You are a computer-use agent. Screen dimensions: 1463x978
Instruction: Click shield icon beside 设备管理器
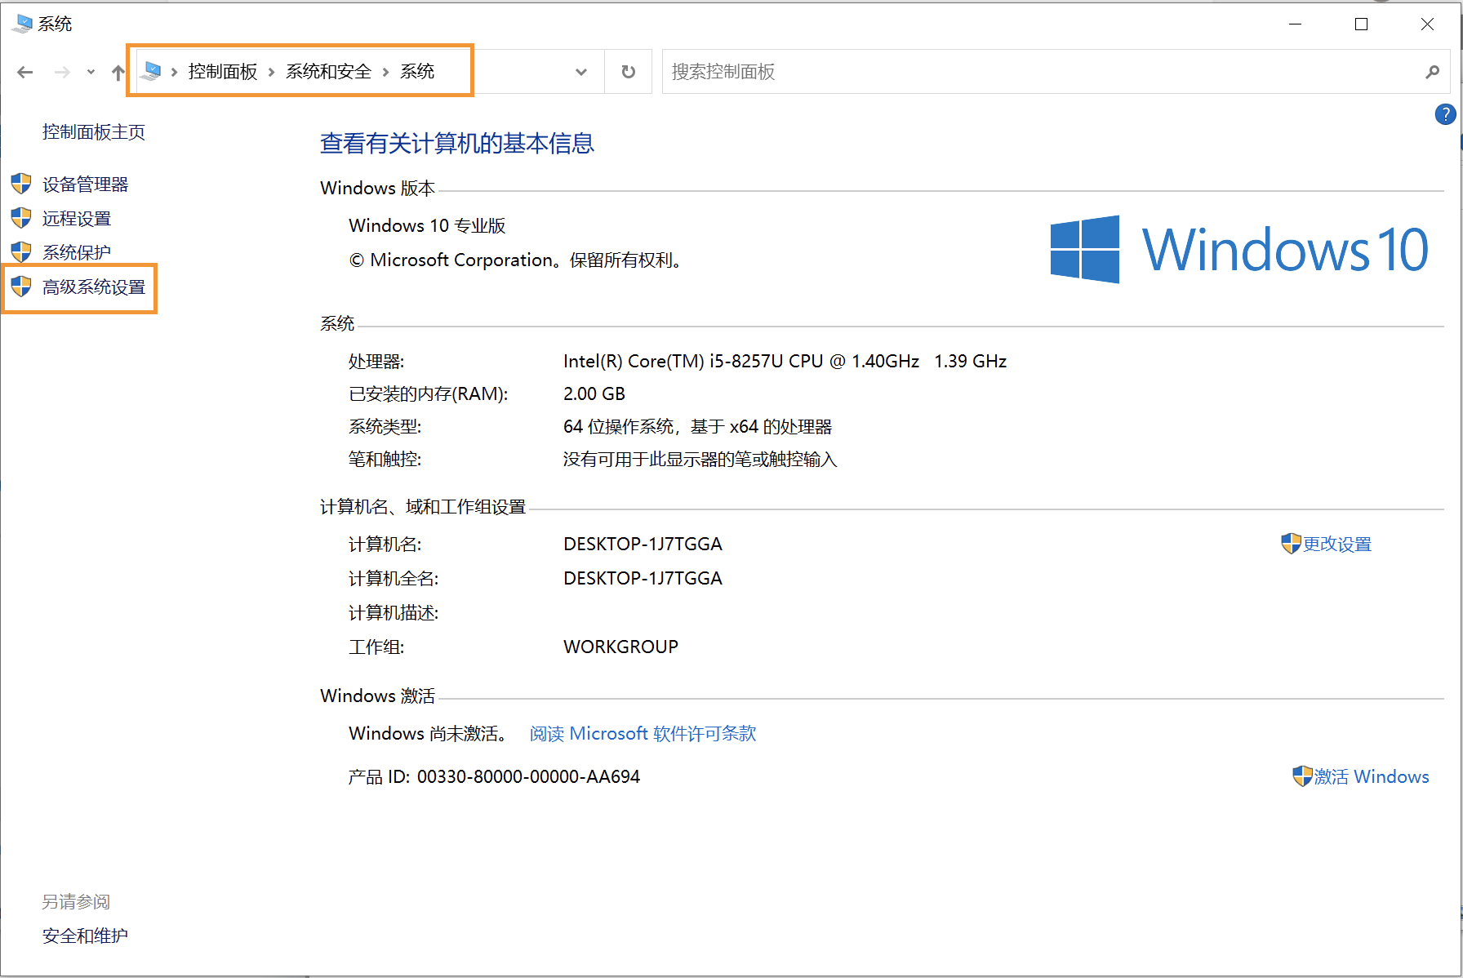(x=21, y=184)
